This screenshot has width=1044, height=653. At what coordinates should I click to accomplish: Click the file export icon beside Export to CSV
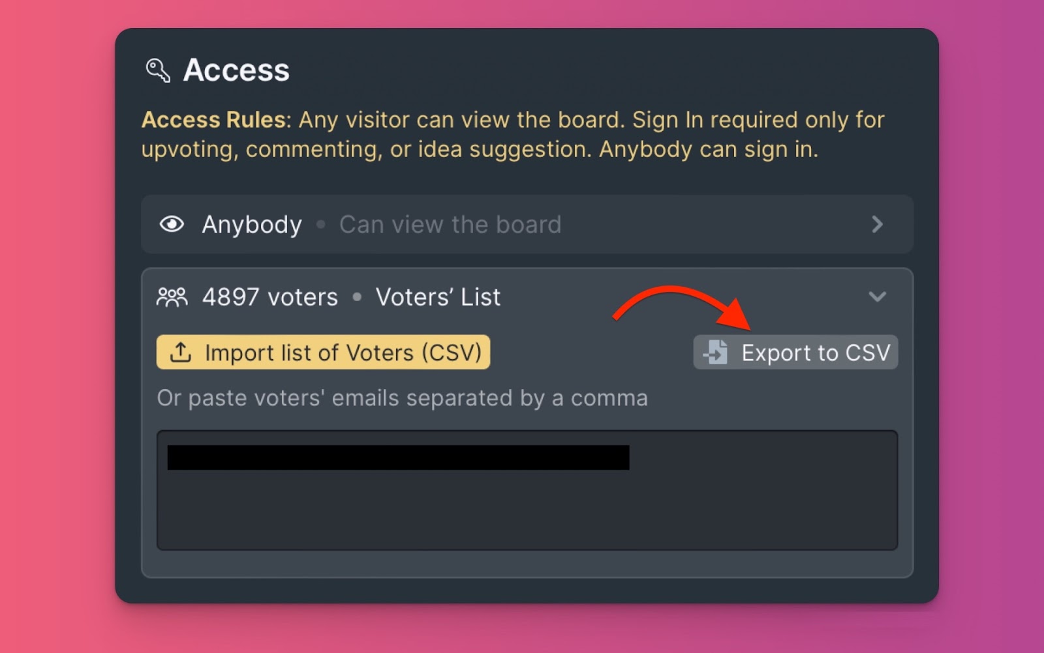(x=716, y=352)
